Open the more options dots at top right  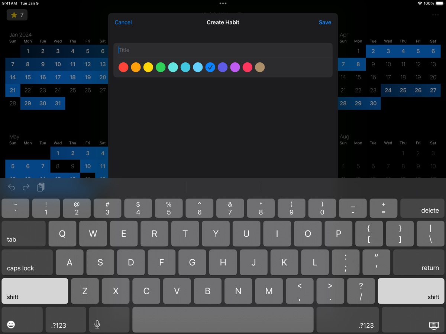pos(435,15)
